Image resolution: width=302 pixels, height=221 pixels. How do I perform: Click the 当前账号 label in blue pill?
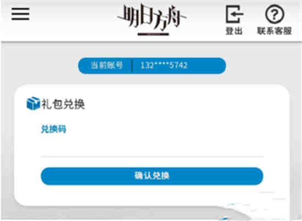[x=107, y=65]
